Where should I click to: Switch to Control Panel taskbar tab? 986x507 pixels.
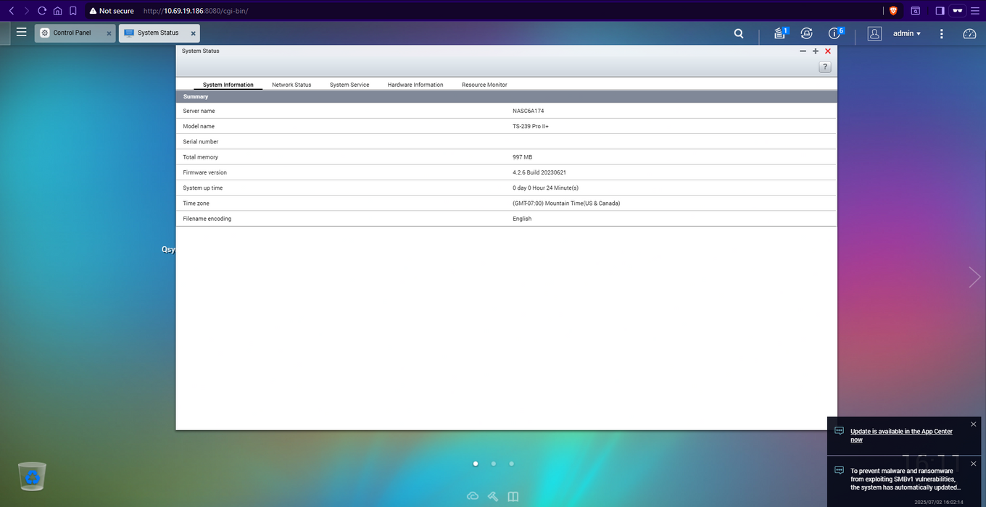pyautogui.click(x=75, y=33)
